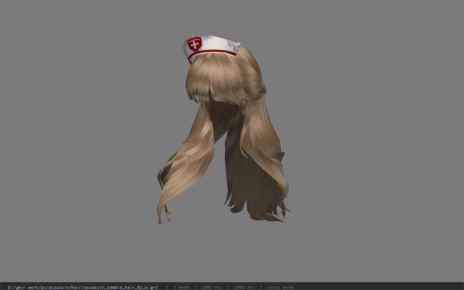Click the '1882 vtx' vertex count
The height and width of the screenshot is (290, 464).
[x=211, y=287]
